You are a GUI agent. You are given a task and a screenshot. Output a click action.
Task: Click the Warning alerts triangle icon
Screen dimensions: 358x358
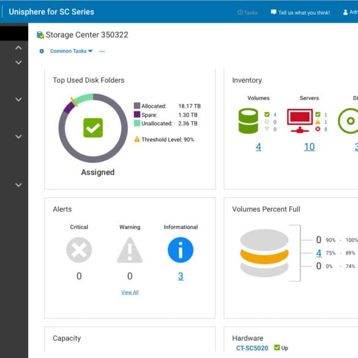(x=130, y=250)
